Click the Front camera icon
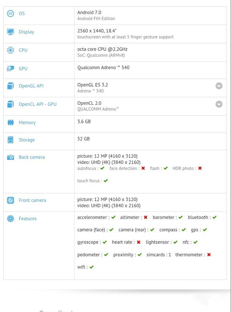 click(11, 200)
